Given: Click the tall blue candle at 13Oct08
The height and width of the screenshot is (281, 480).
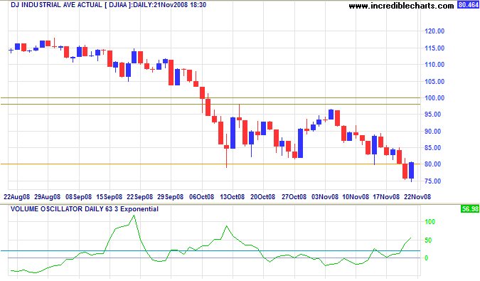Looking at the screenshot, I should [x=233, y=133].
